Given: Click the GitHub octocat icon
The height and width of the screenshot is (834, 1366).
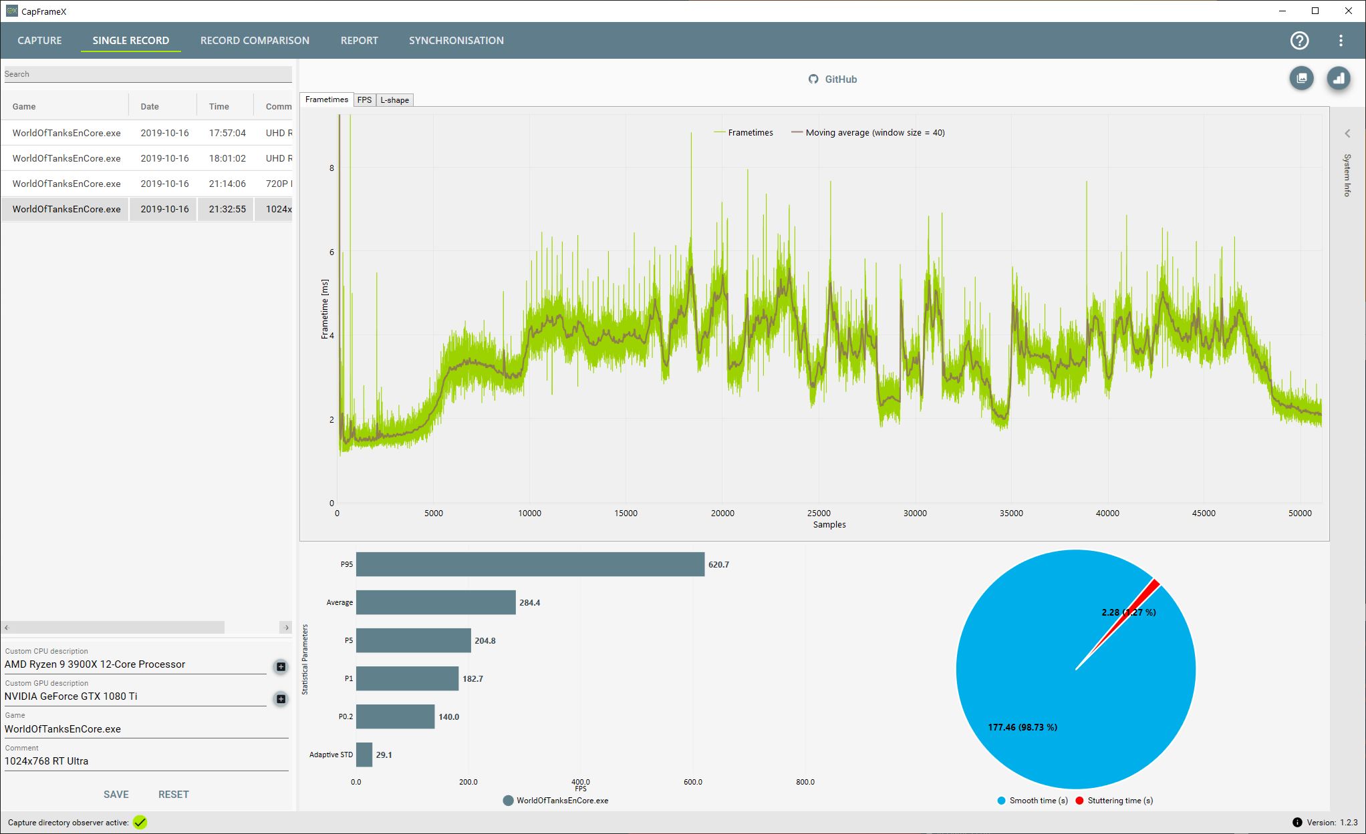Looking at the screenshot, I should 813,79.
